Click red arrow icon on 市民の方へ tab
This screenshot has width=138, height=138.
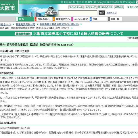tap(35, 19)
